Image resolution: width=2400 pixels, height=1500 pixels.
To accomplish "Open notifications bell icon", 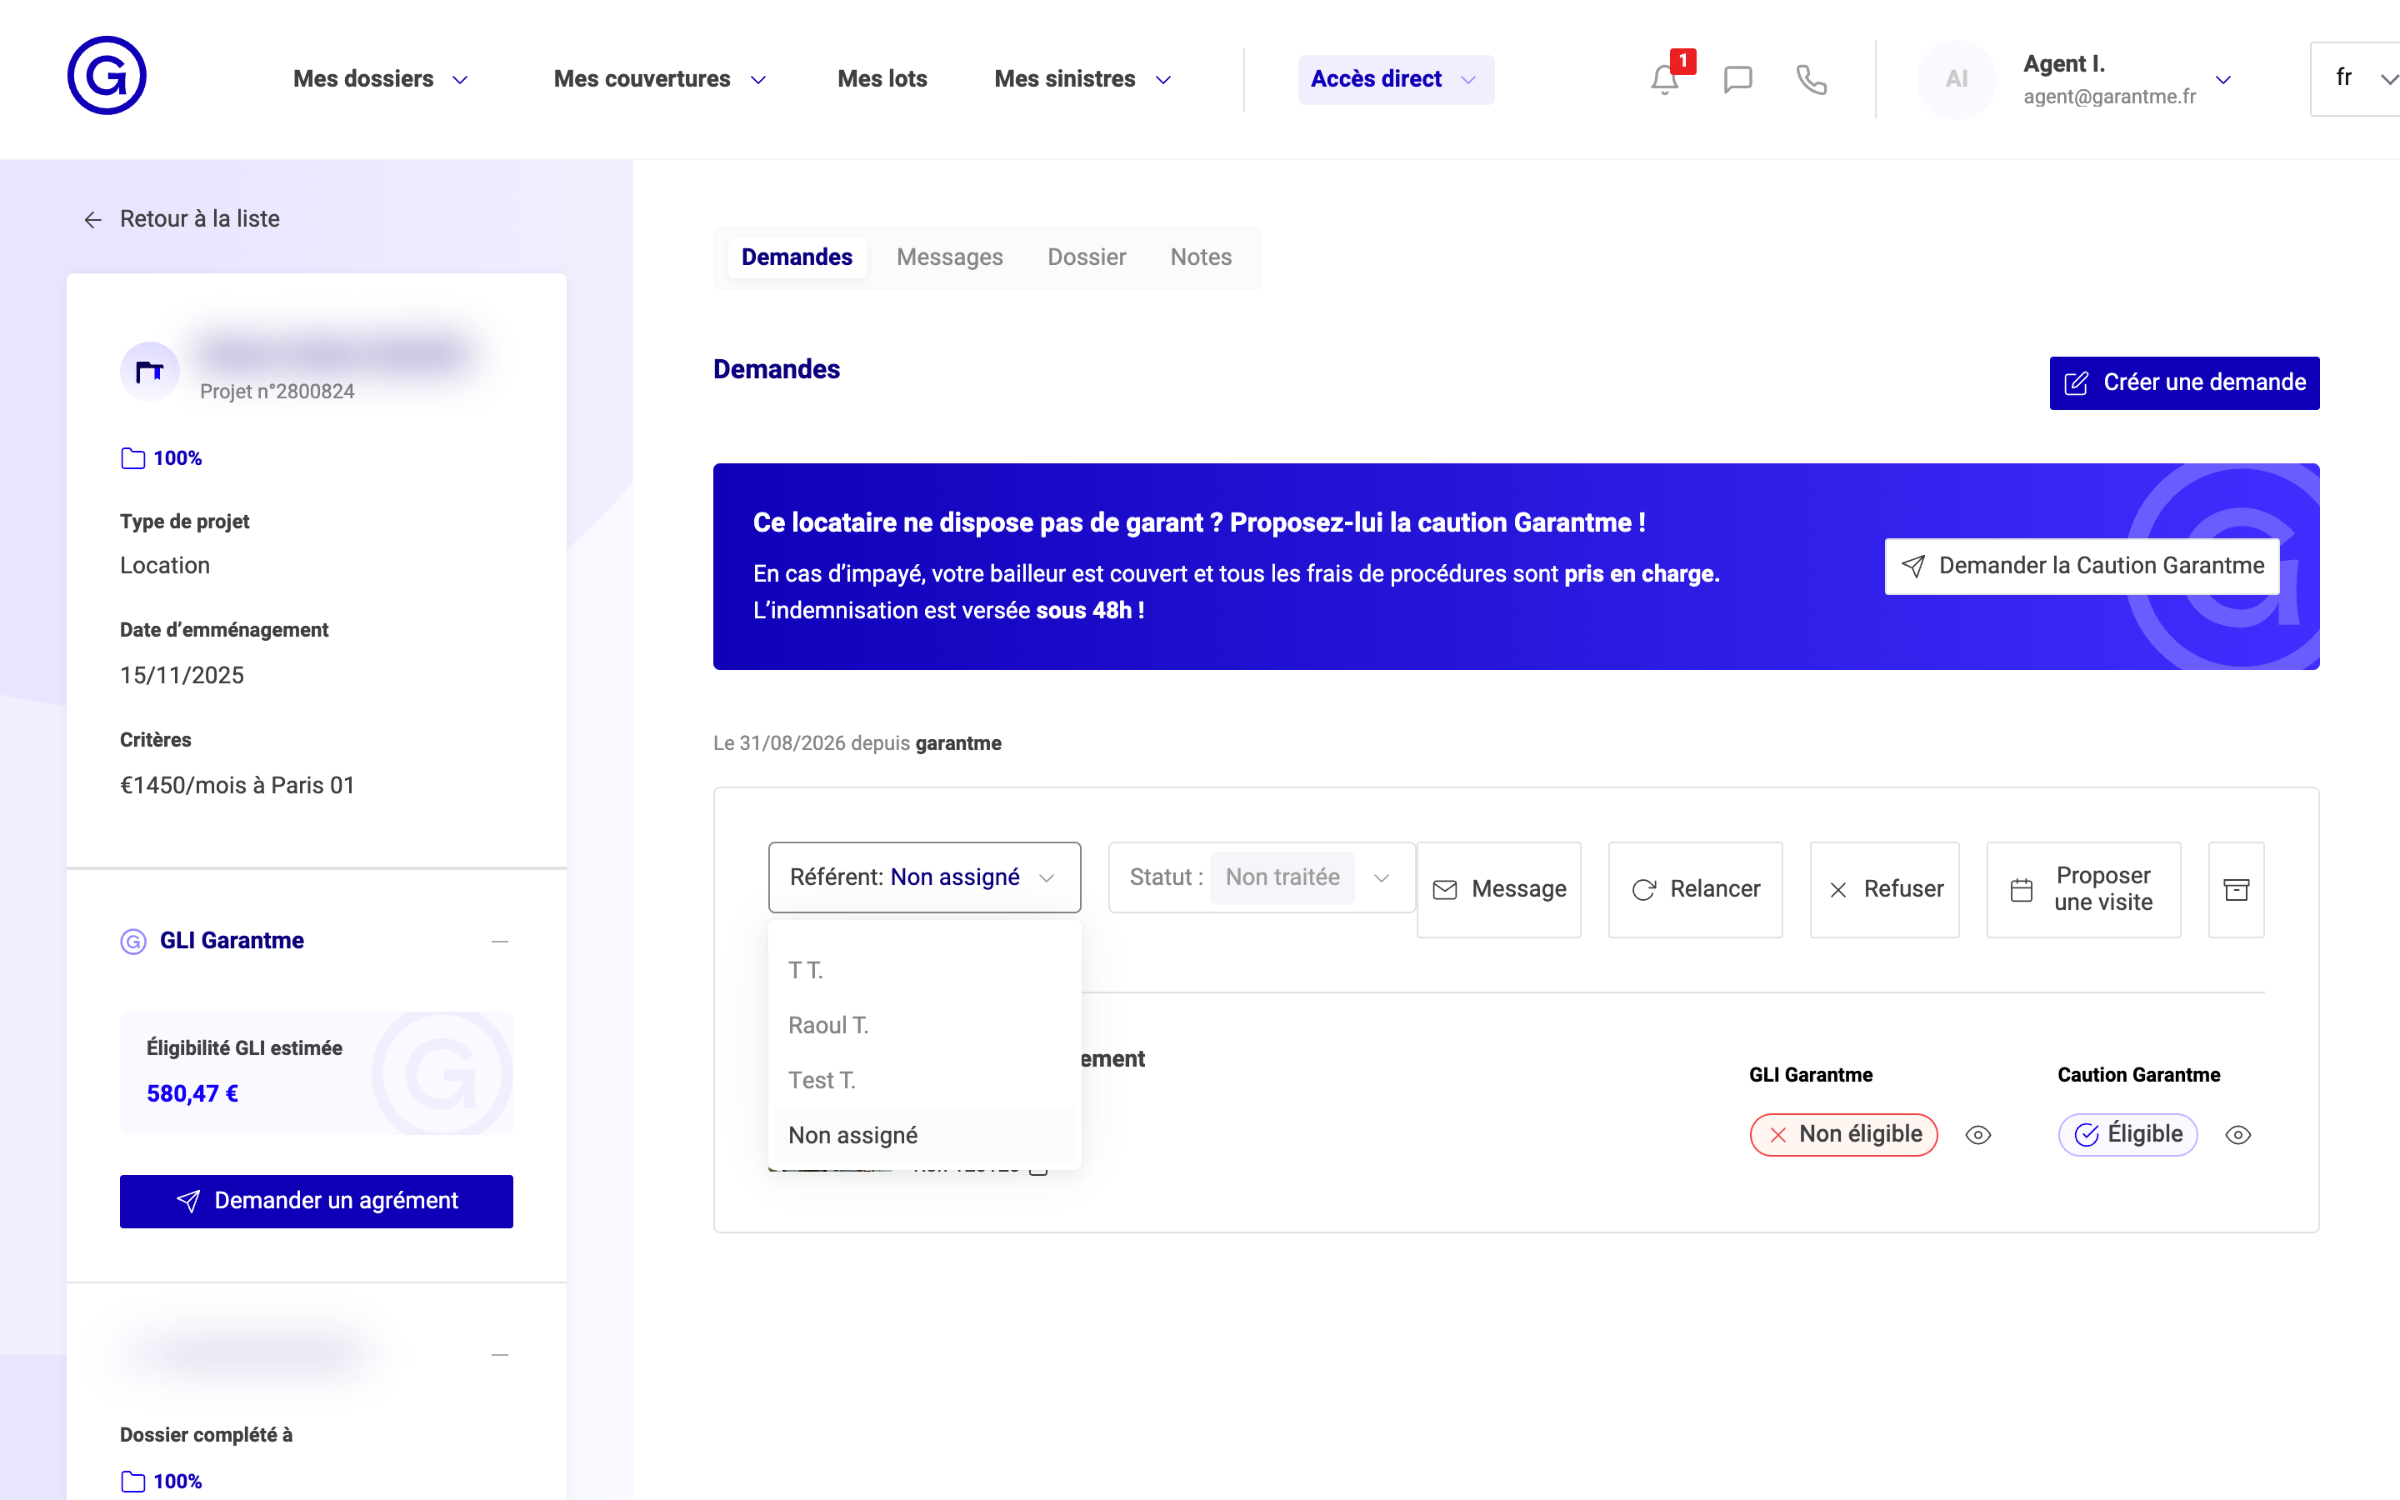I will pyautogui.click(x=1665, y=79).
